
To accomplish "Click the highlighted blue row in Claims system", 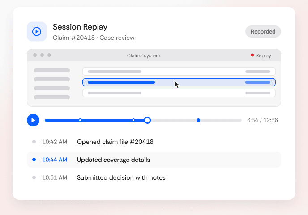I will pyautogui.click(x=179, y=82).
